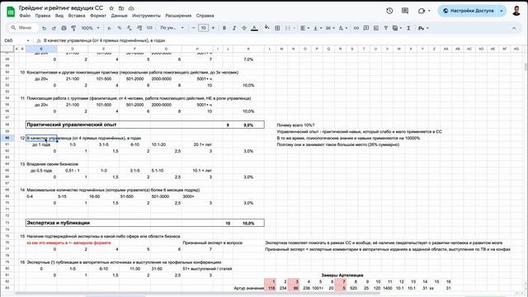Screen dimensions: 528x297
Task: Open the zoom 100% dropdown
Action: point(90,28)
